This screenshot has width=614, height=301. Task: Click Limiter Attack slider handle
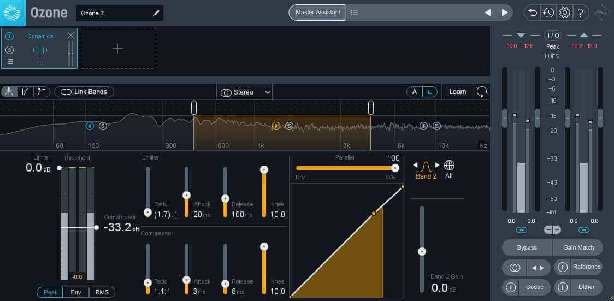(x=187, y=195)
